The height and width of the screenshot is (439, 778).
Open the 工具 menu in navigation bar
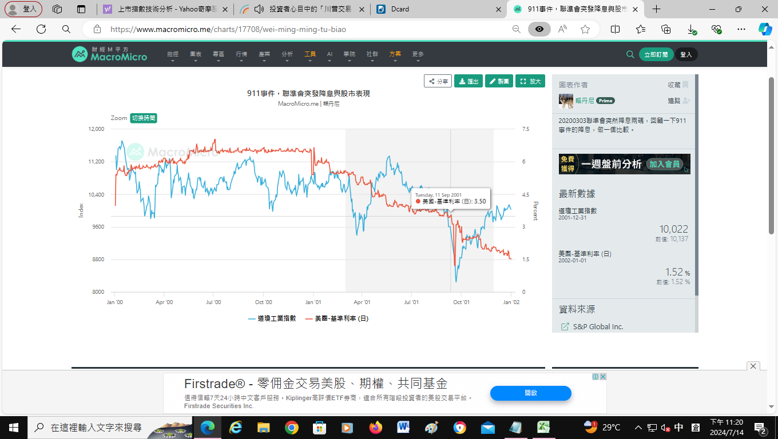point(310,54)
